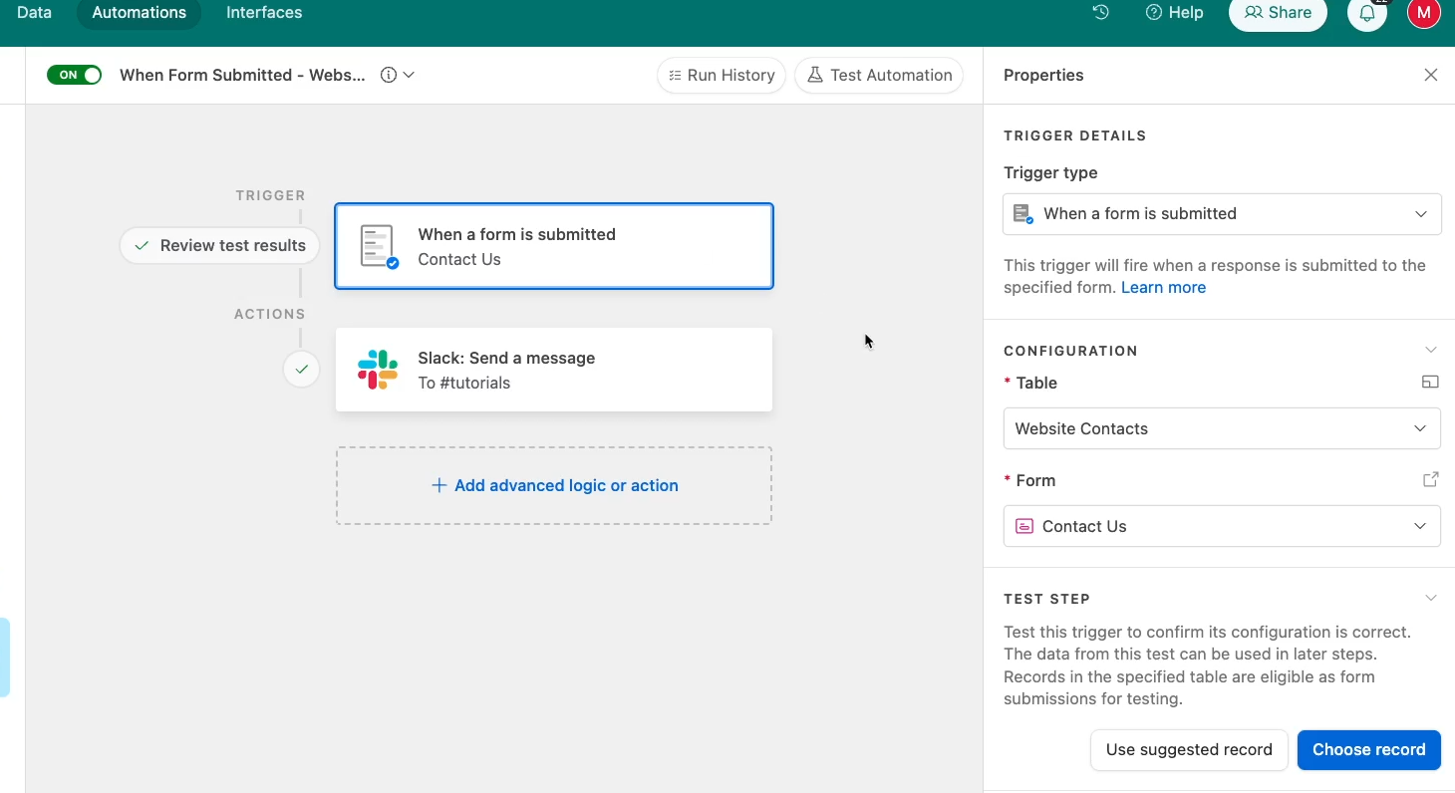The height and width of the screenshot is (793, 1455).
Task: Open the Learn more link
Action: (1163, 287)
